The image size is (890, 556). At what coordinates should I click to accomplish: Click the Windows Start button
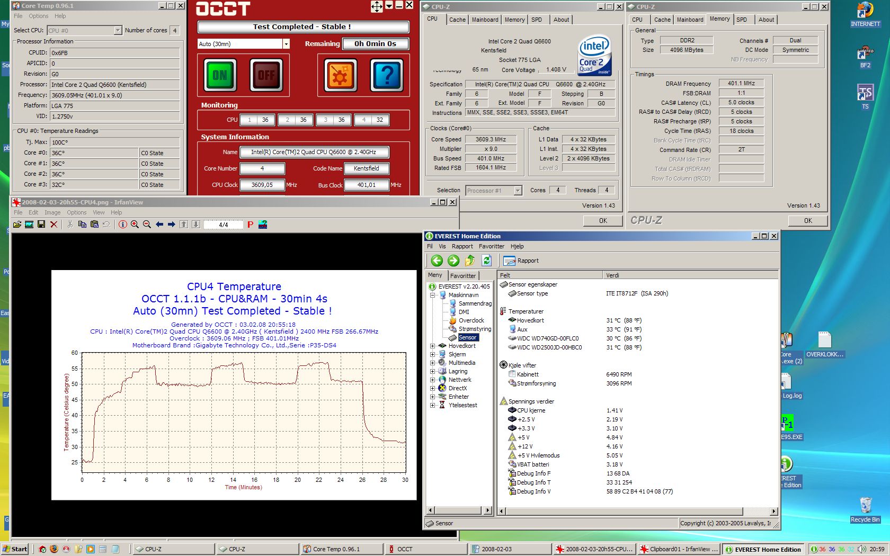15,549
